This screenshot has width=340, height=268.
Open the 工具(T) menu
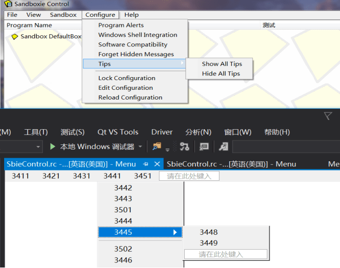[36, 132]
